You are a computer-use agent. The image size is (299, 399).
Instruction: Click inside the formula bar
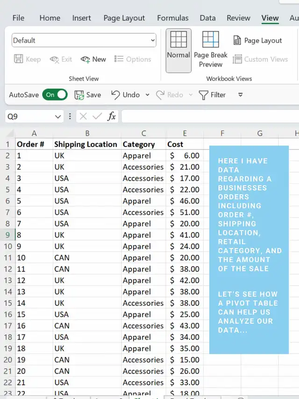point(206,116)
